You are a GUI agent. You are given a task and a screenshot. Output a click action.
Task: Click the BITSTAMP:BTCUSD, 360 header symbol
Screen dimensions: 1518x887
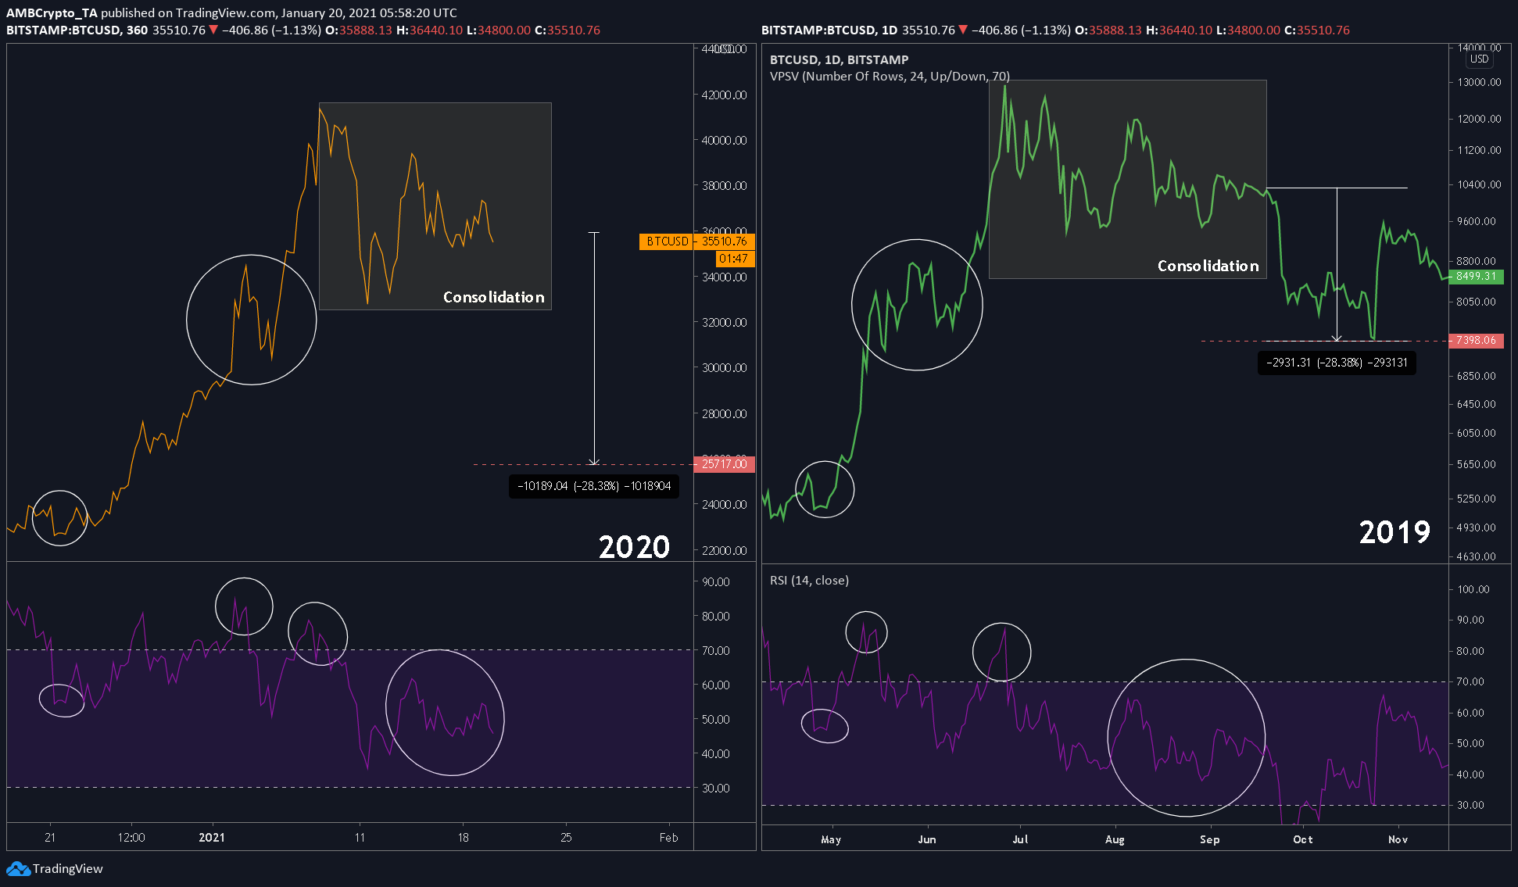(77, 30)
